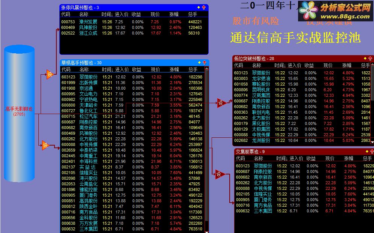Select 南方食品 row in 交集股票池

tap(304, 205)
